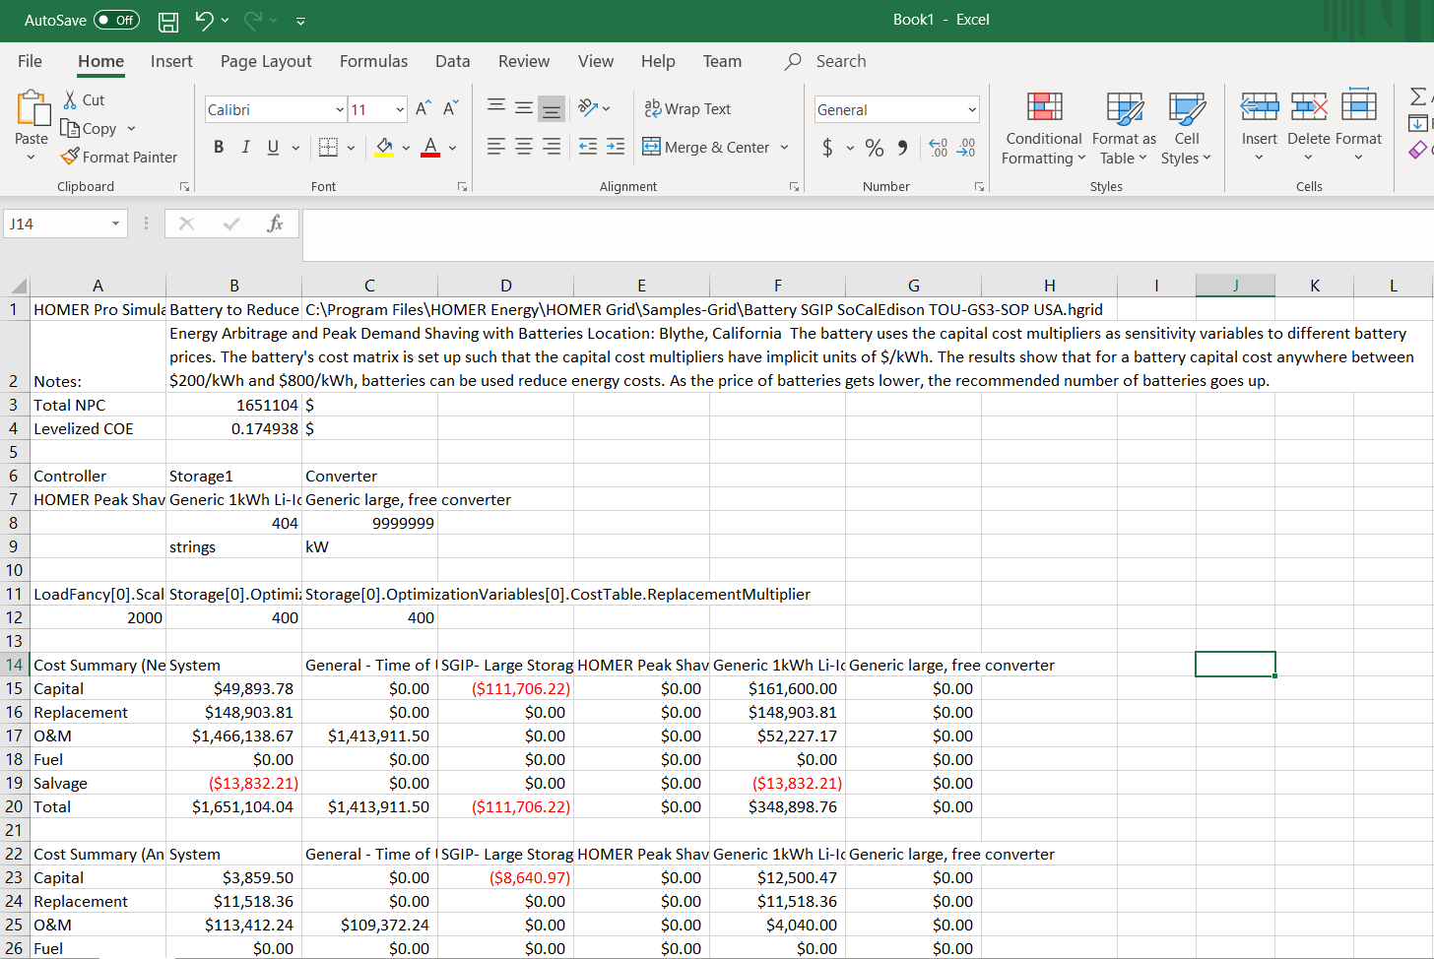Toggle Bold formatting

click(219, 147)
